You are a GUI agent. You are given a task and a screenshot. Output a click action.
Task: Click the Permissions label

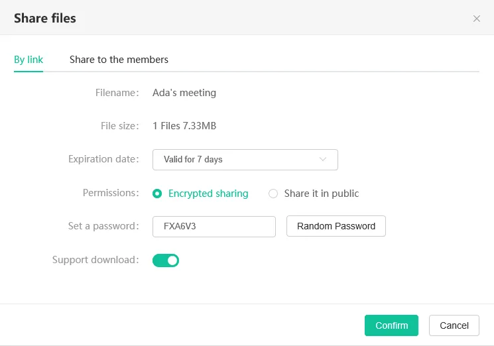click(110, 193)
